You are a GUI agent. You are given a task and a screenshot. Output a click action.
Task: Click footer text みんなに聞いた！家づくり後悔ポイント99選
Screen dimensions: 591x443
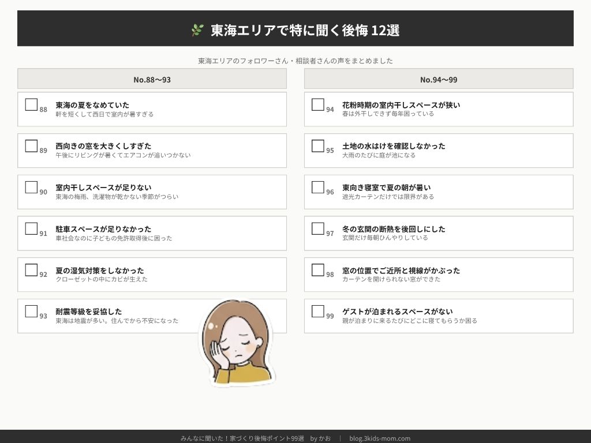tap(242, 438)
